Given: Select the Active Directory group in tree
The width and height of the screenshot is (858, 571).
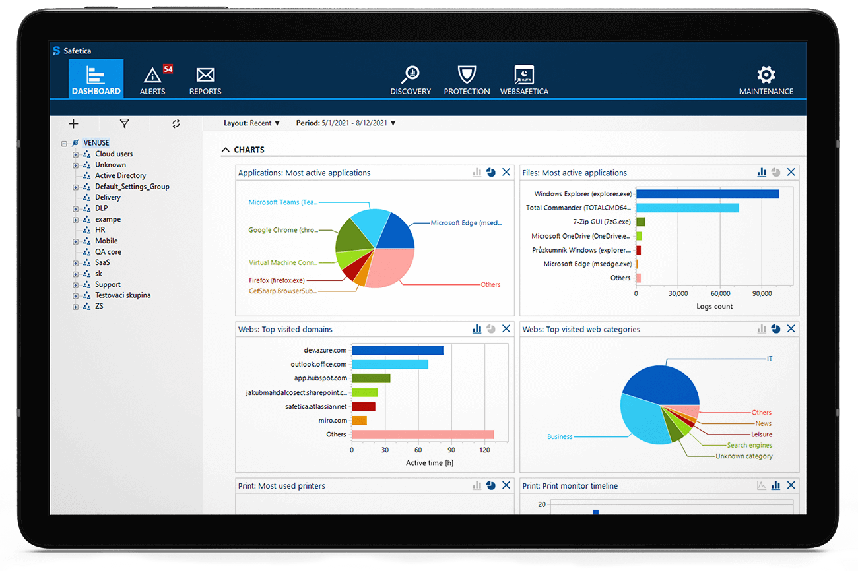Looking at the screenshot, I should pos(120,175).
